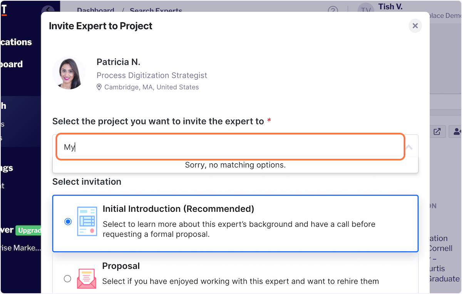The height and width of the screenshot is (294, 462).
Task: Click the green Upgrade badge in sidebar
Action: click(x=28, y=231)
